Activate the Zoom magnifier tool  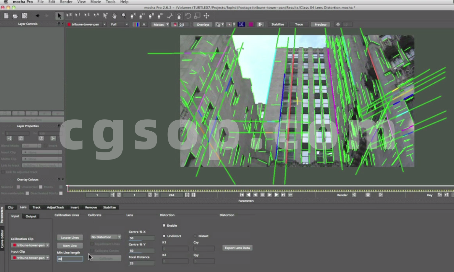tap(124, 16)
